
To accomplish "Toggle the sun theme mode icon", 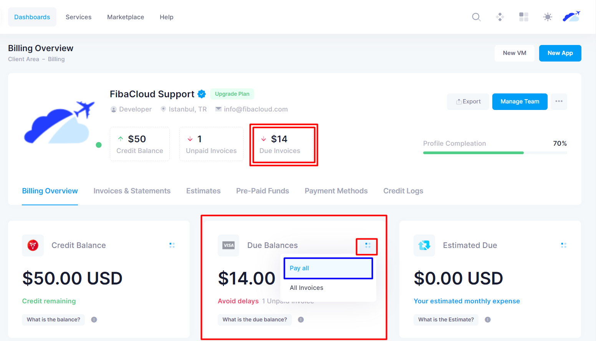I will click(x=548, y=17).
